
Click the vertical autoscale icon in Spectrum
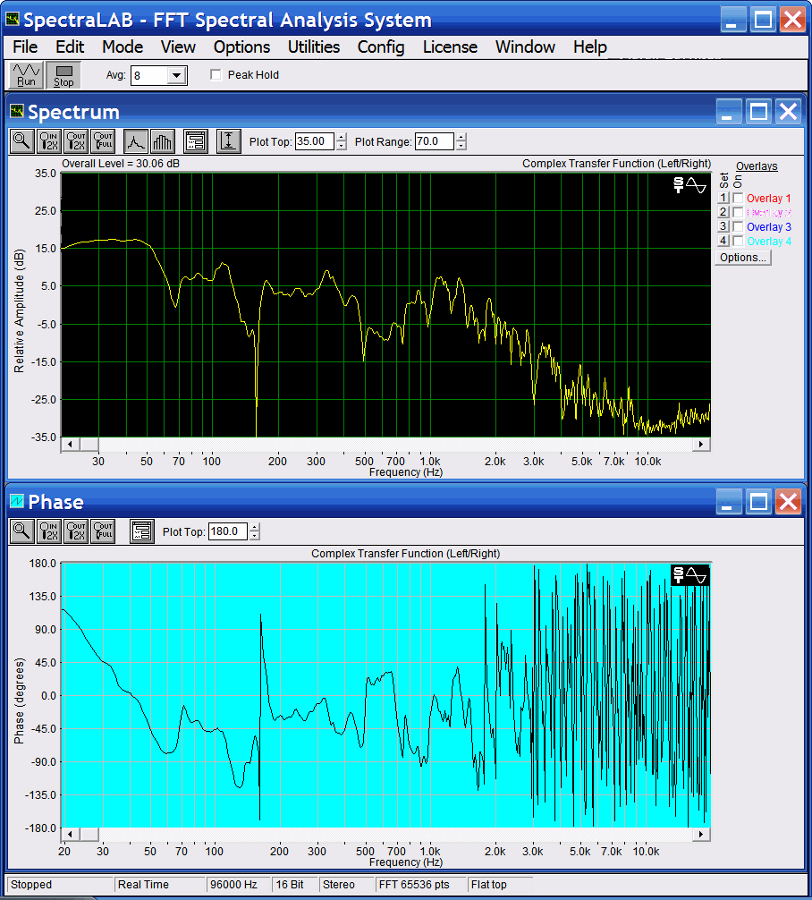coord(229,140)
